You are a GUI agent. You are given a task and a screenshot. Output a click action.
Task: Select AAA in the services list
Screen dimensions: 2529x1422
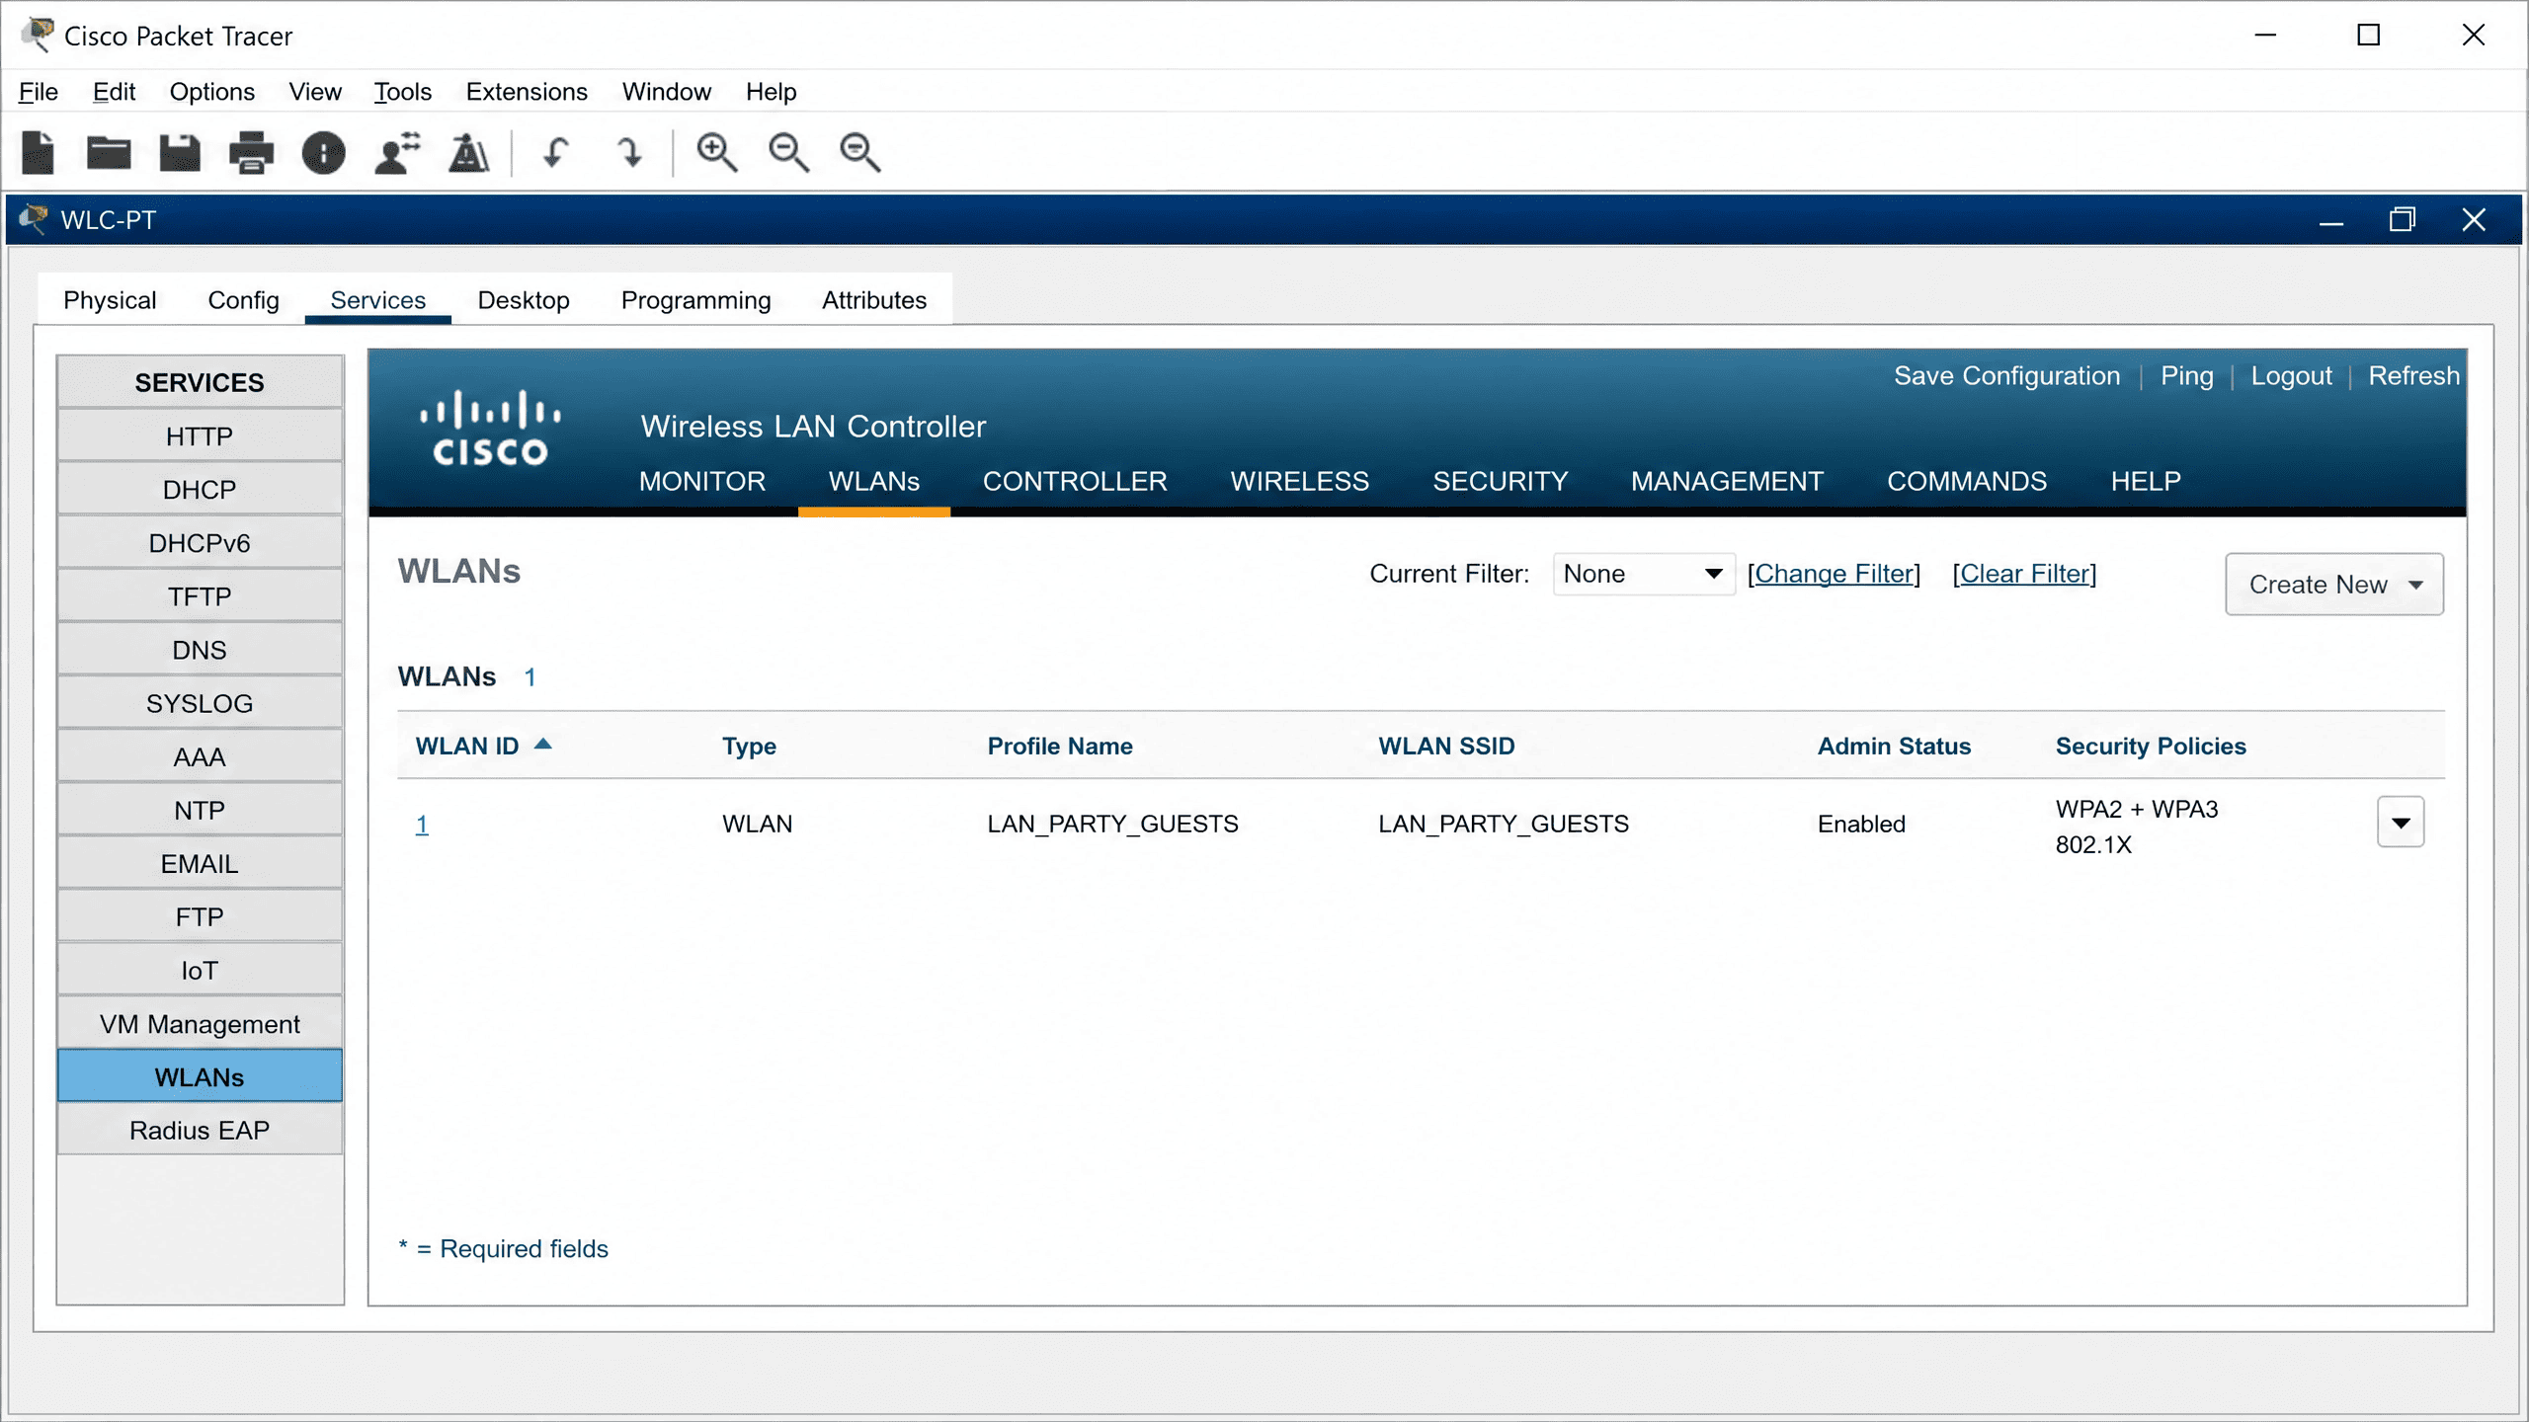click(200, 757)
